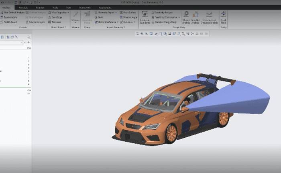This screenshot has height=173, width=281.
Task: Switch to the Applications ribbon tab
Action: [105, 8]
